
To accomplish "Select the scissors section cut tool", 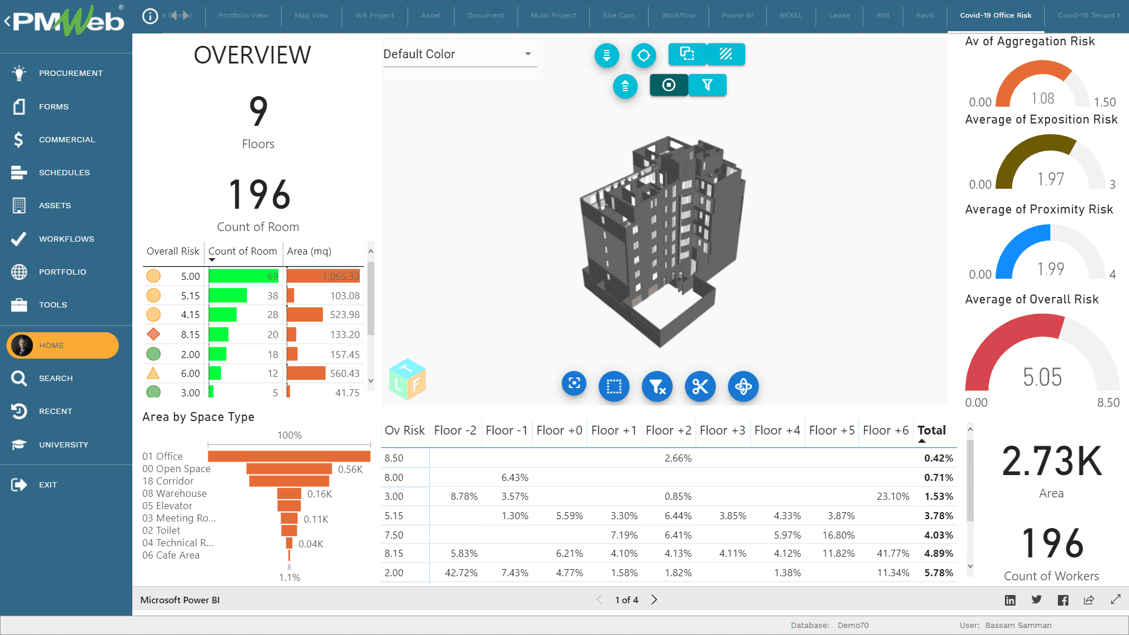I will pyautogui.click(x=700, y=386).
